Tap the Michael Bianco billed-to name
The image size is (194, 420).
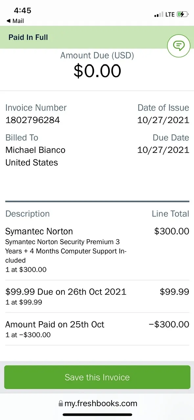35,150
